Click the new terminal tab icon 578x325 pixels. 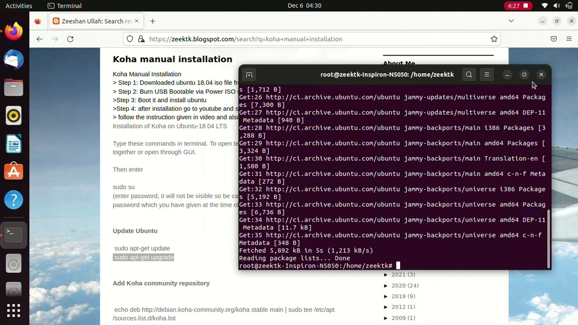coord(249,74)
